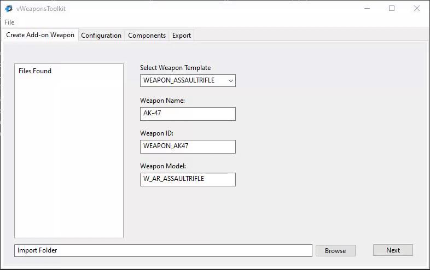This screenshot has height=270, width=430.
Task: Click the Files Found list box
Action: point(69,151)
